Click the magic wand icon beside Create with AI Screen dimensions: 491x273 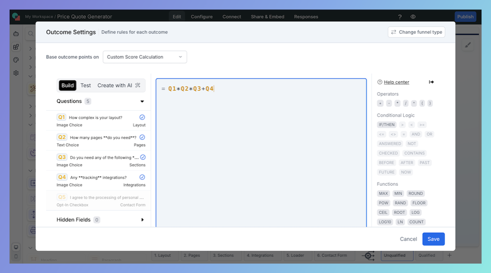(x=138, y=85)
